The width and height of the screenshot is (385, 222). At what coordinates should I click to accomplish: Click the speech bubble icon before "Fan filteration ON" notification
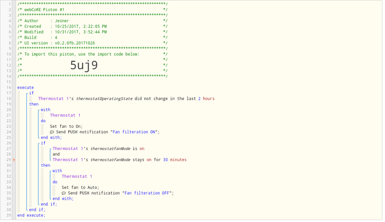click(x=52, y=132)
